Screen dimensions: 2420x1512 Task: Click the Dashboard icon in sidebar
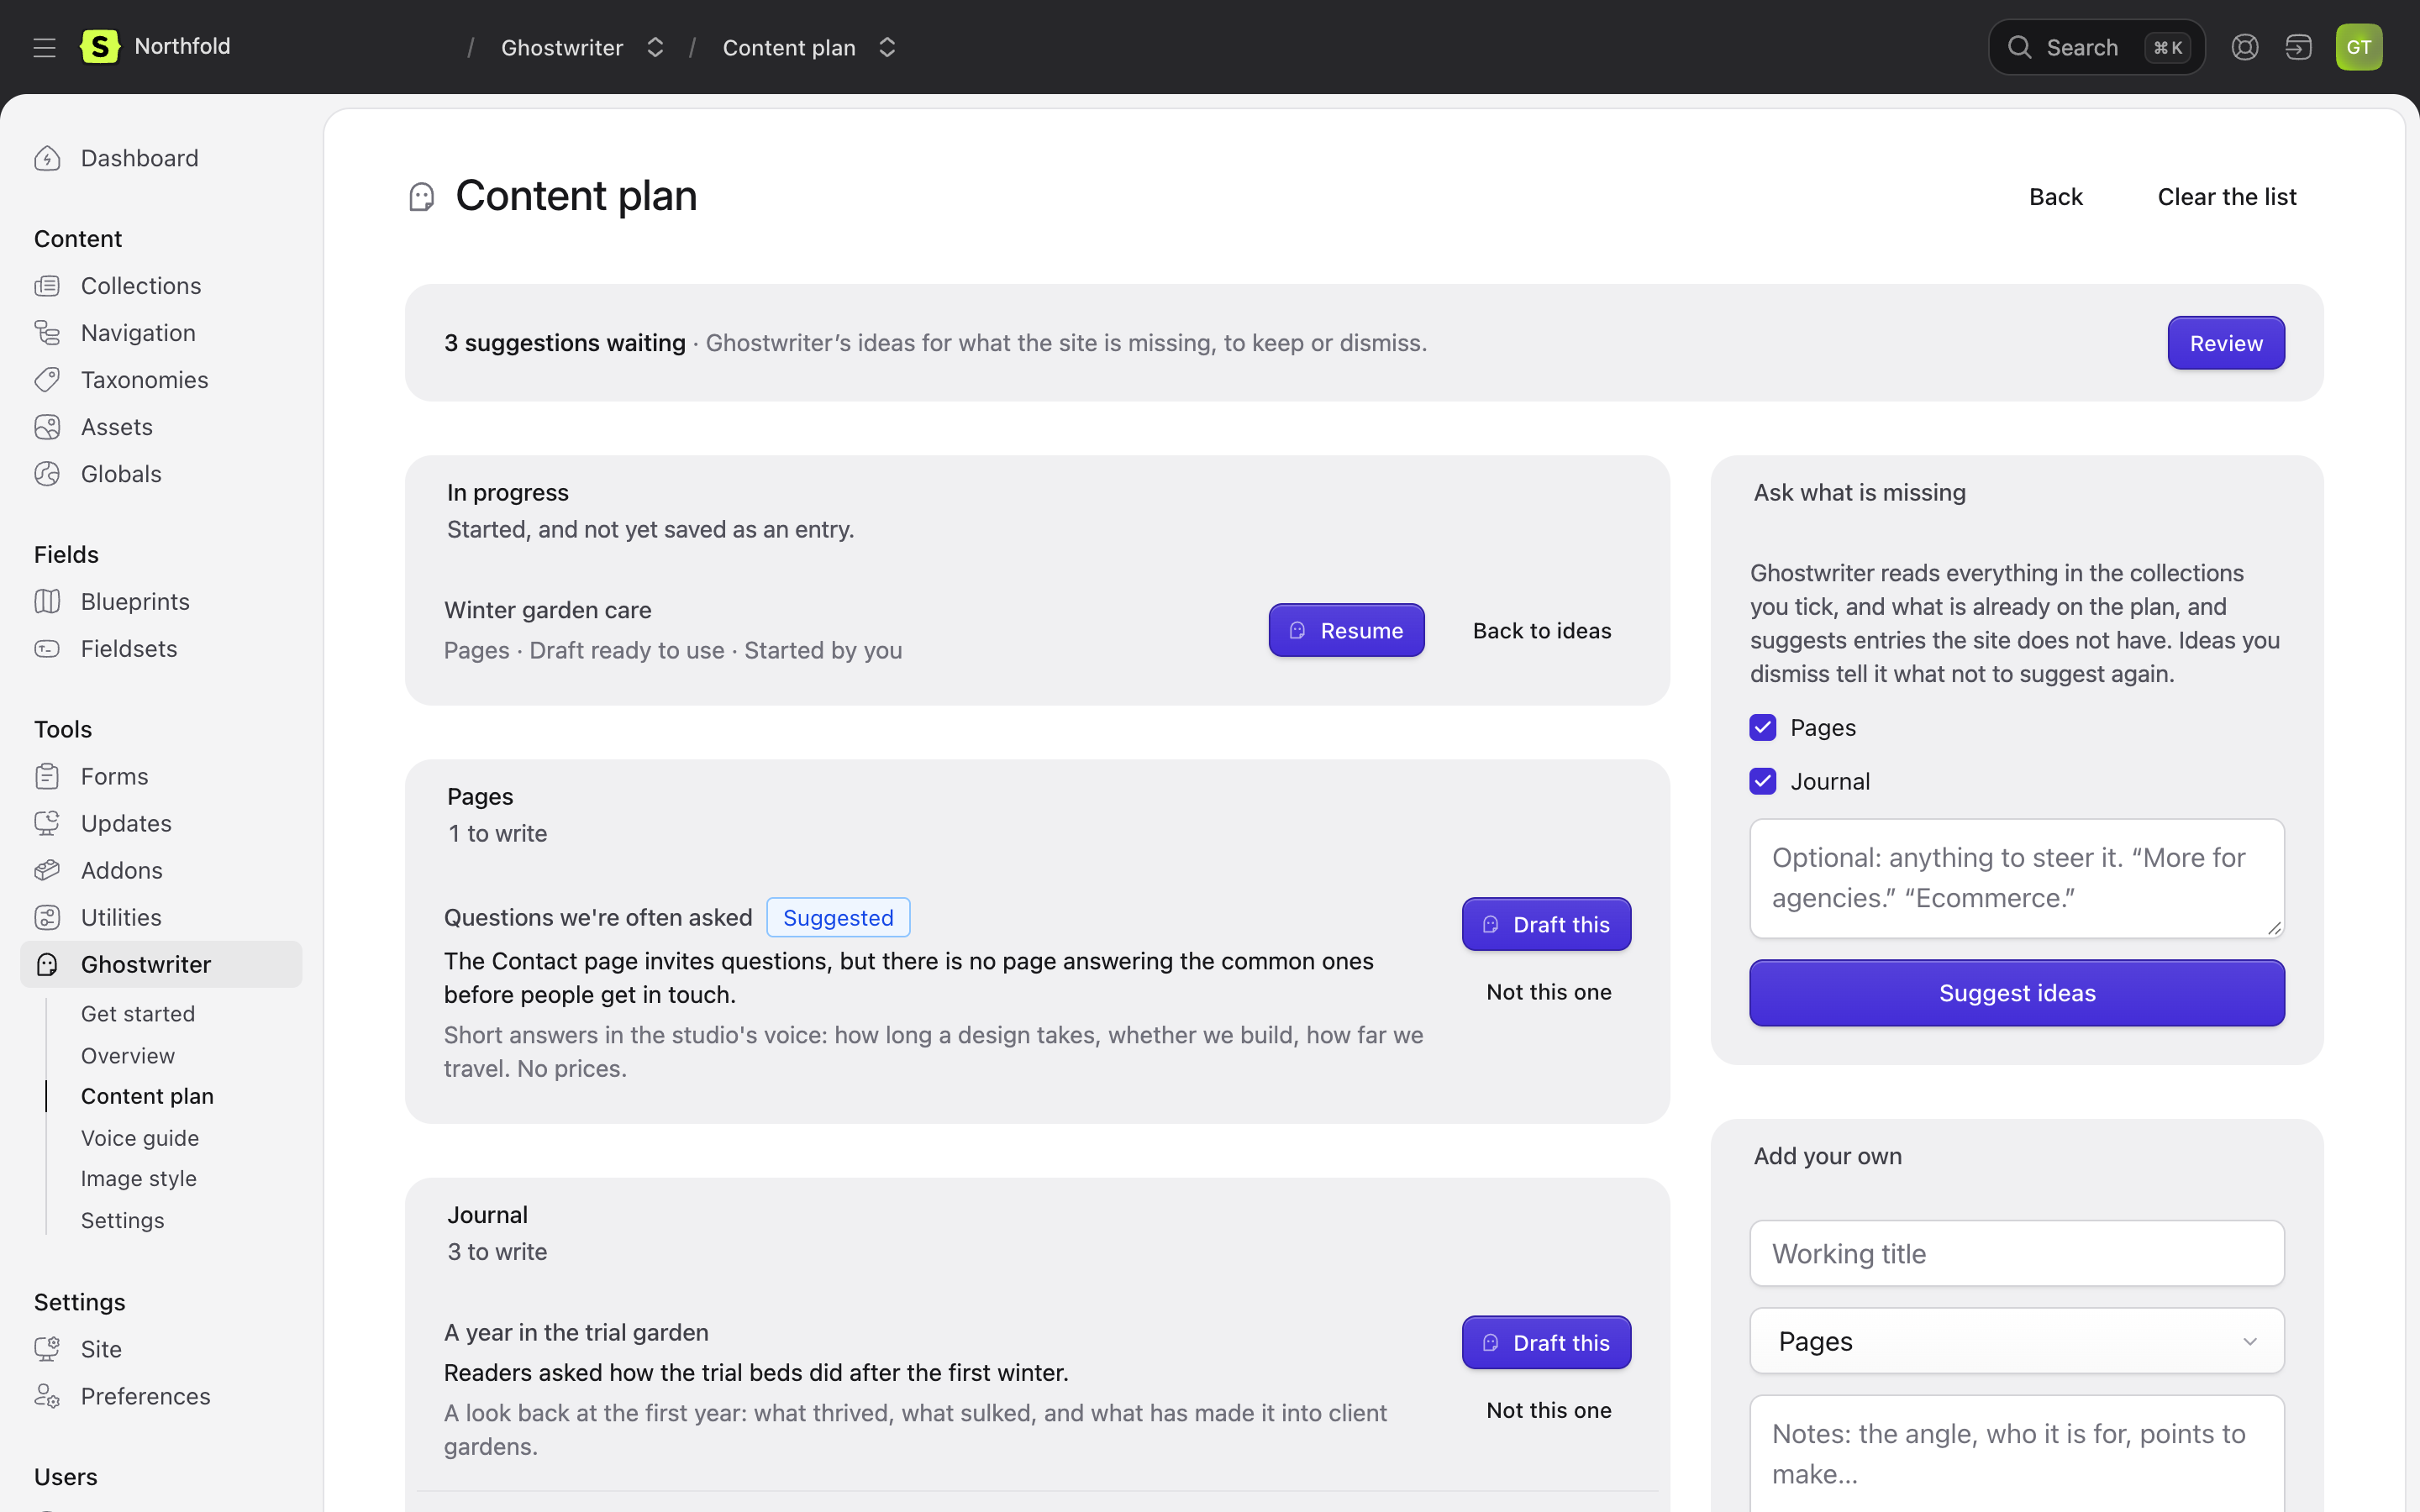coord(47,158)
